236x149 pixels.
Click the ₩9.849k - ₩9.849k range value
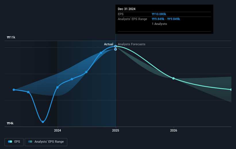coord(166,19)
